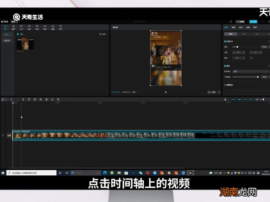The width and height of the screenshot is (270, 202).
Task: Click the Shortcuts button in title bar
Action: pos(240,22)
